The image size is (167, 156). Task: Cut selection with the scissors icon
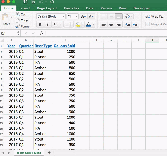pos(18,14)
